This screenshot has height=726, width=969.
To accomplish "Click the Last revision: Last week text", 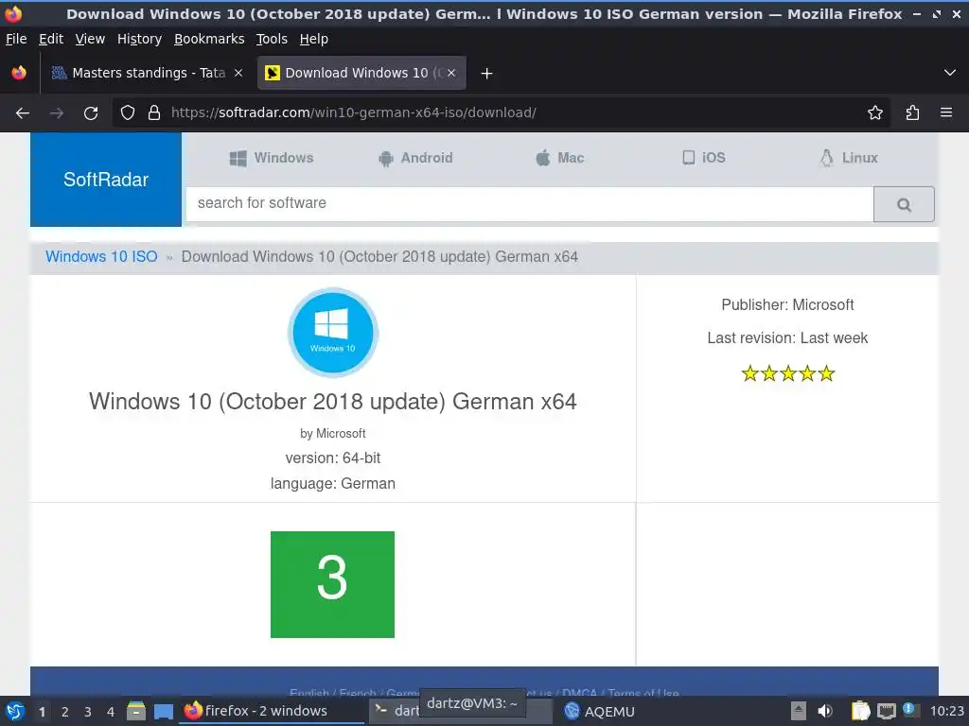I will 787,338.
